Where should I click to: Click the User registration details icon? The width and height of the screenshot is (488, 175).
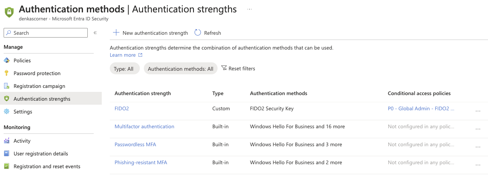tap(6, 153)
